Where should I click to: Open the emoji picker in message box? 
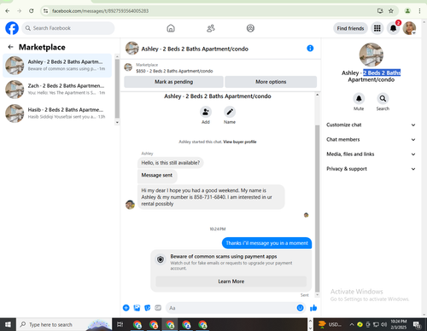tap(300, 308)
